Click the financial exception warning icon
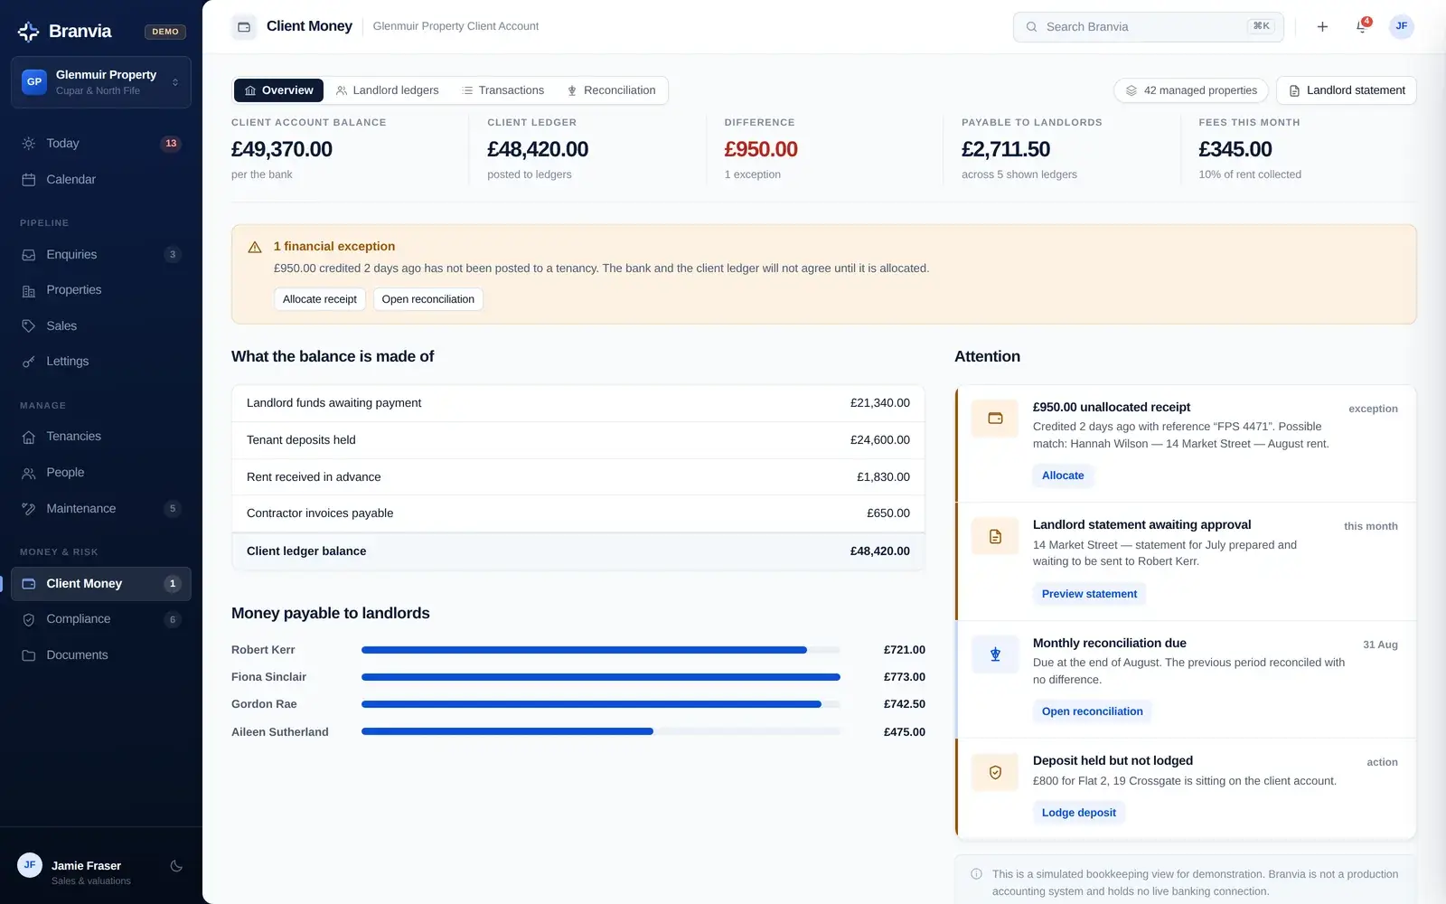Screen dimensions: 1446x904 click(x=255, y=247)
